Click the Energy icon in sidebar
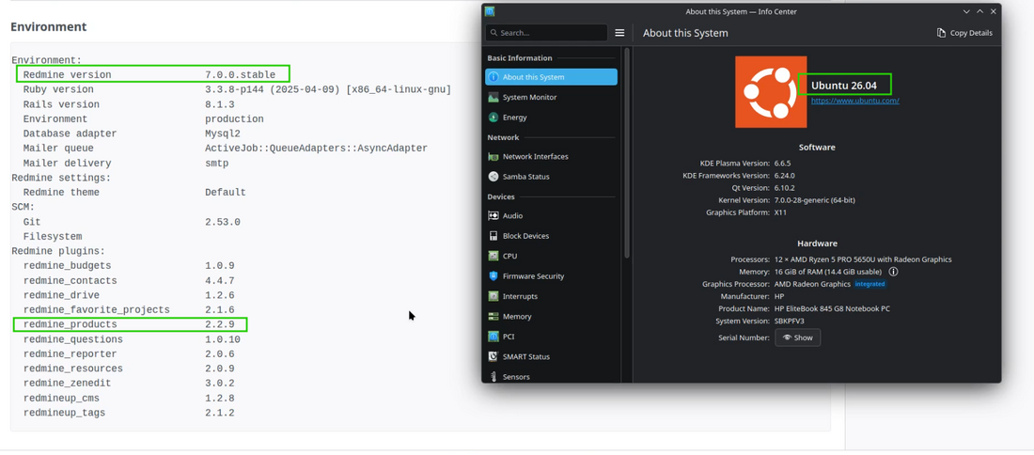Image resolution: width=1034 pixels, height=455 pixels. [493, 118]
